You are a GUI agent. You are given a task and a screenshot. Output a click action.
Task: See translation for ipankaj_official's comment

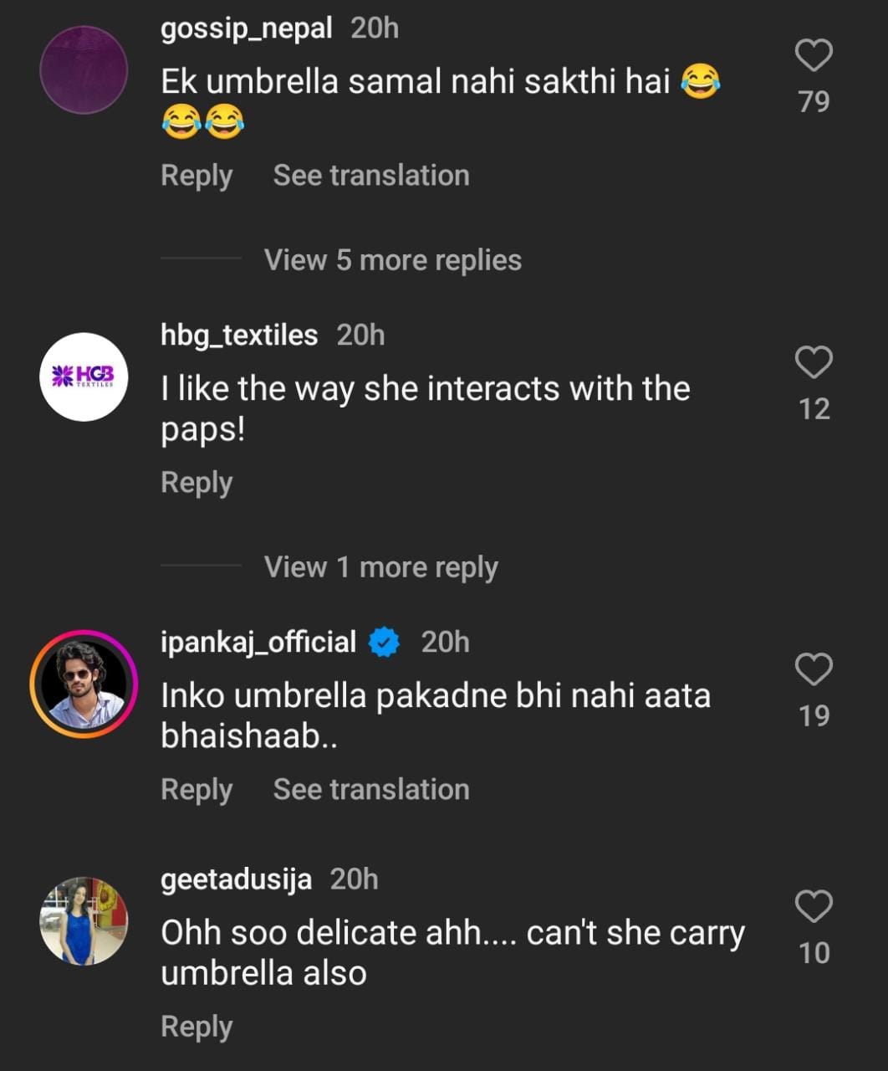pyautogui.click(x=371, y=790)
